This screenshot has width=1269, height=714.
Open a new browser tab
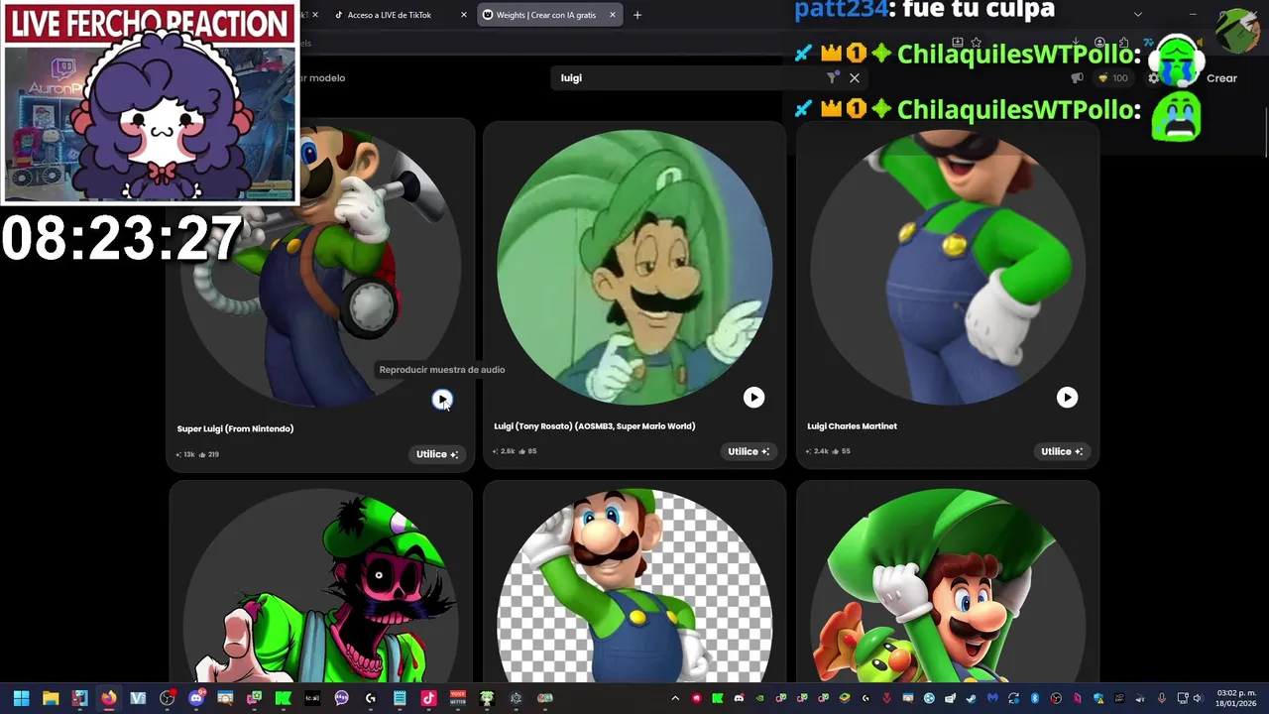click(x=637, y=15)
